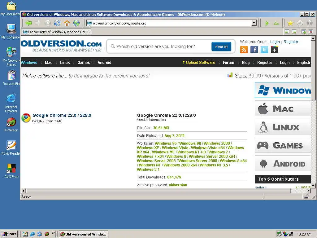Click the Find It! search button
The height and width of the screenshot is (238, 317).
221,46
